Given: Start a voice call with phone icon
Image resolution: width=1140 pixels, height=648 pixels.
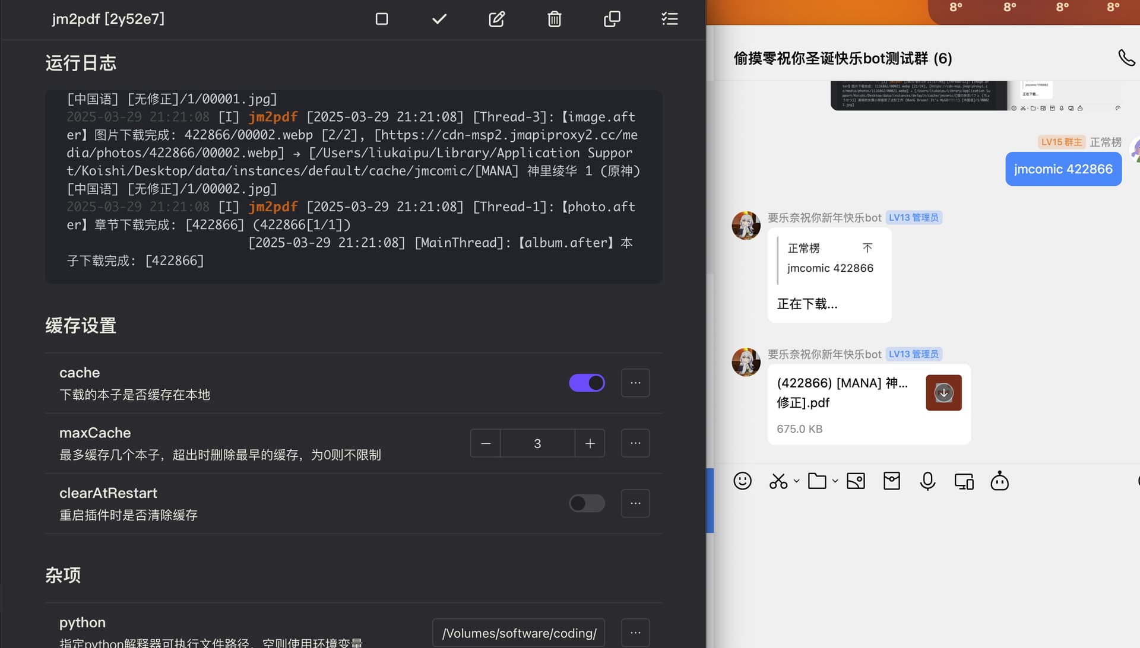Looking at the screenshot, I should 1126,58.
